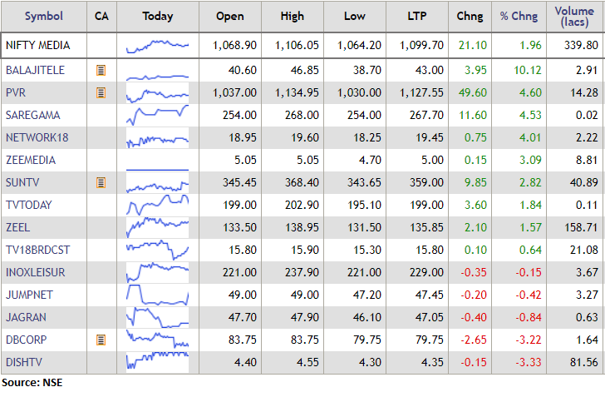Click the ZEEL today trend chart

[x=158, y=227]
